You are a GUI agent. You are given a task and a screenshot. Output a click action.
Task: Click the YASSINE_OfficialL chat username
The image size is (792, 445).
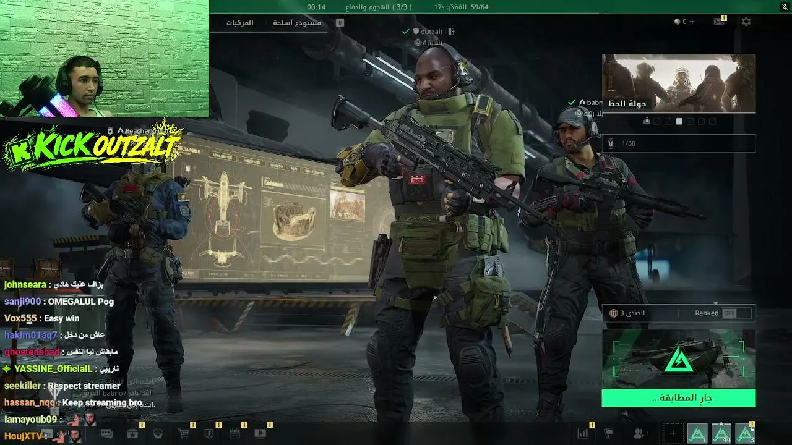pyautogui.click(x=53, y=369)
